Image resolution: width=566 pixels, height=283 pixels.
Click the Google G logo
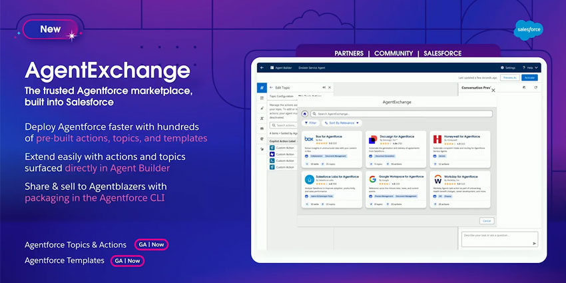(374, 179)
